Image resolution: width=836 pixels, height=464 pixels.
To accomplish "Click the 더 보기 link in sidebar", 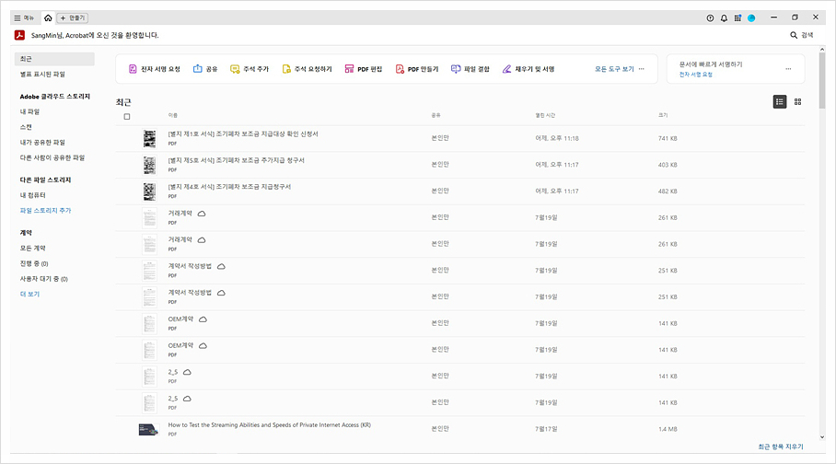I will tap(29, 295).
